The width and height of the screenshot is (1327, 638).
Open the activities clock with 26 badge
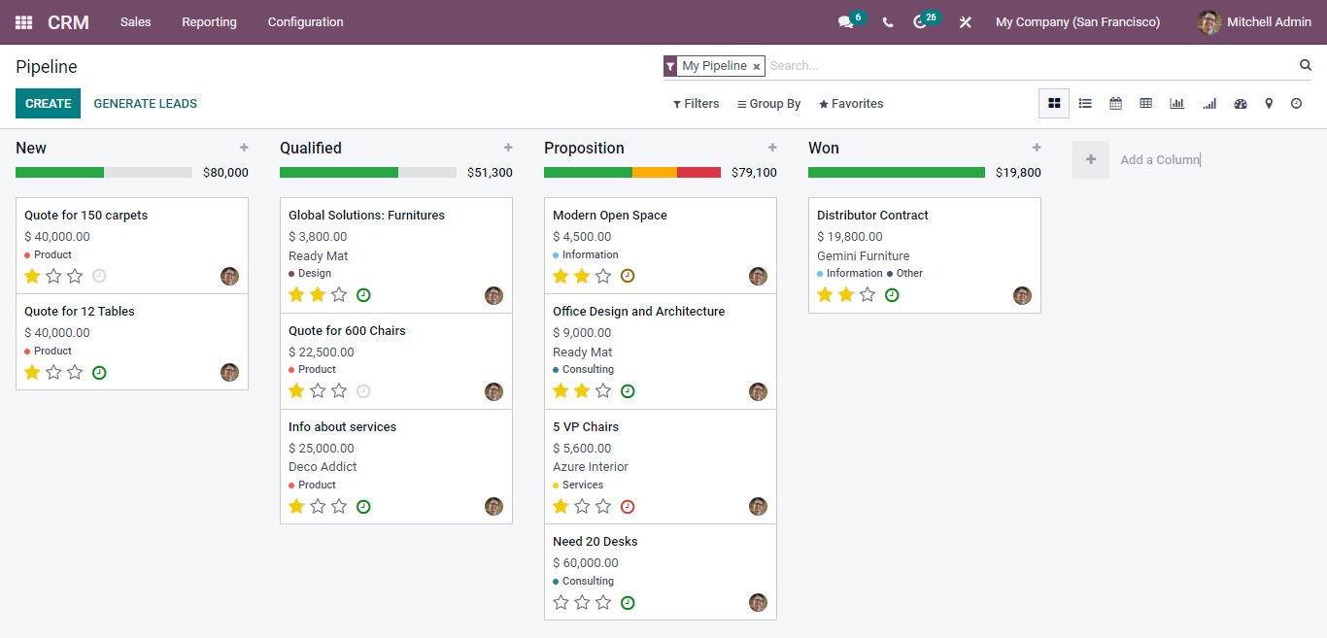(x=920, y=22)
